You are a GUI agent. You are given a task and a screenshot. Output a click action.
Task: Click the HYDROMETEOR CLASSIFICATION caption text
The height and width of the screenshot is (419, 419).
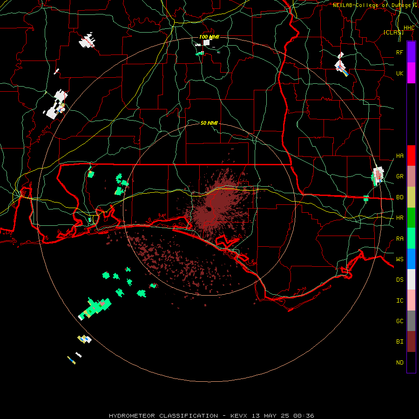click(163, 416)
